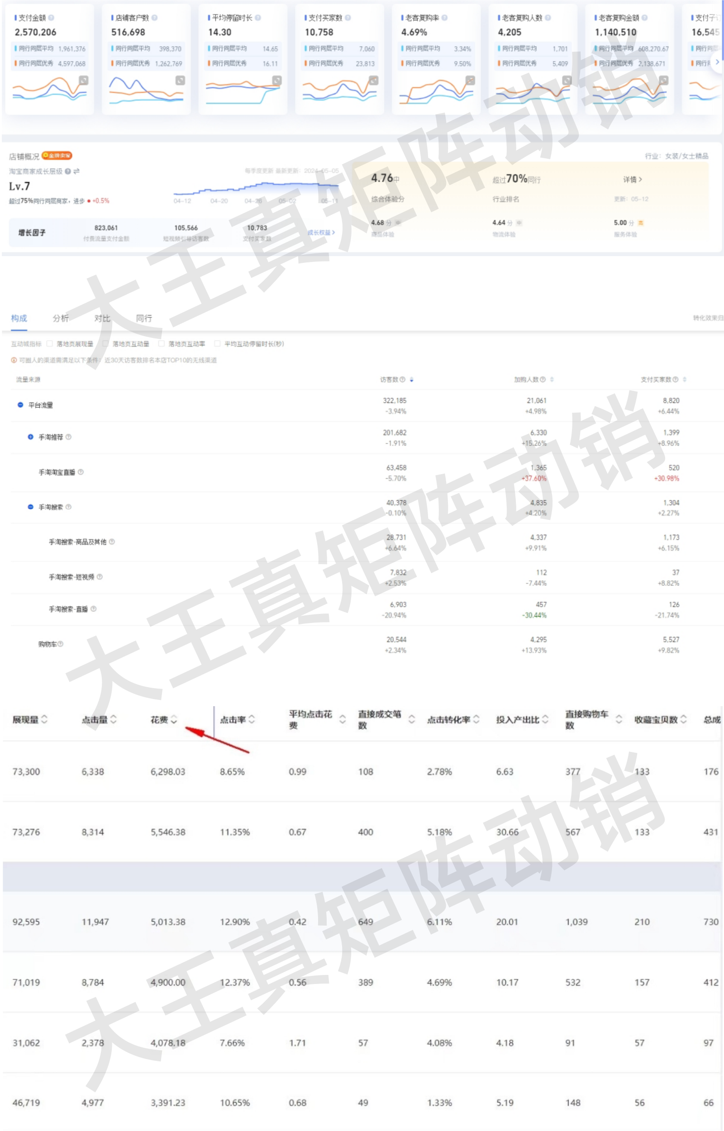Open help icon next to 老客复购金额
Screen dimensions: 724x1131
[645, 17]
